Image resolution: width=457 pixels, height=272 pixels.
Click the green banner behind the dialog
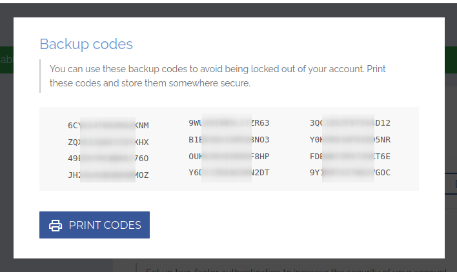coord(6,60)
